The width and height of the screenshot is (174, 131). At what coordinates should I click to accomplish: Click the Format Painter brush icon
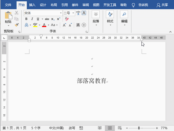tap(17, 25)
